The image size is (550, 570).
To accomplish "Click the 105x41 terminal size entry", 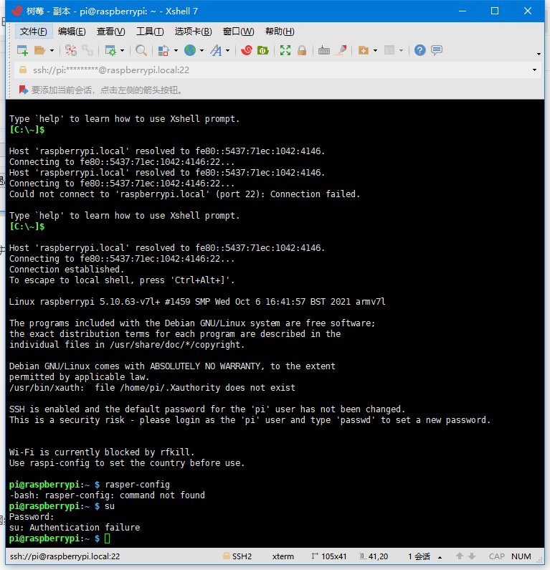I will [x=329, y=556].
